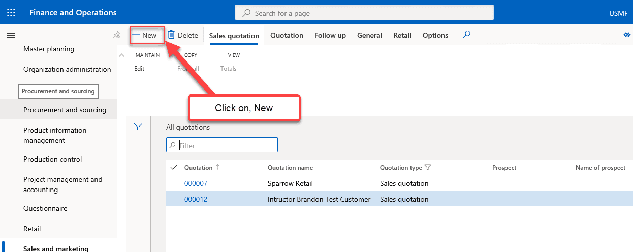
Task: Click the USMF company selector
Action: pos(618,13)
